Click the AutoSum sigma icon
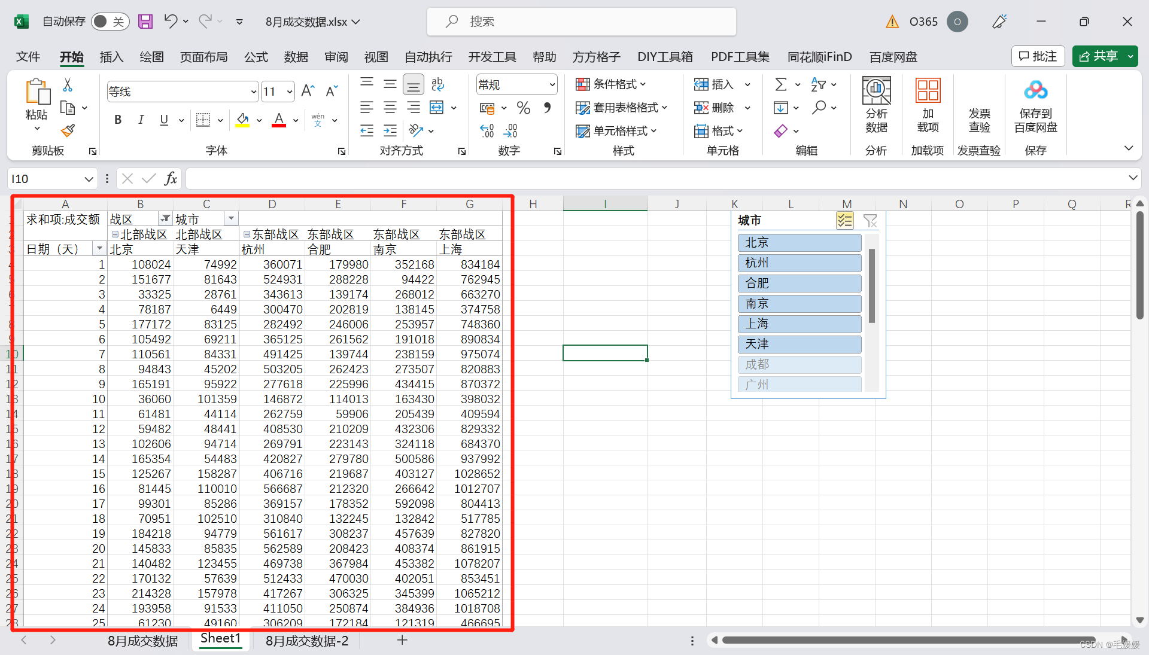 pos(781,84)
